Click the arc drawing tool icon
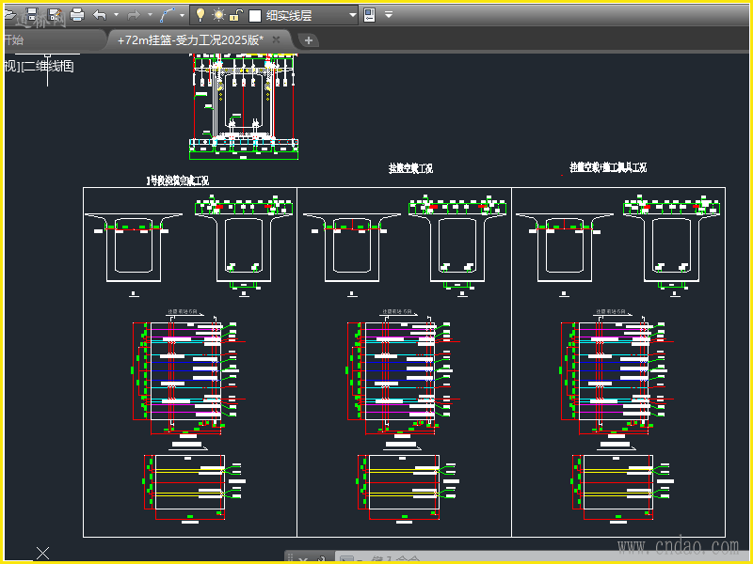This screenshot has height=564, width=753. (168, 15)
